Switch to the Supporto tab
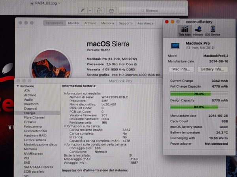Viewport: 237px width, 177px height. 126,23
